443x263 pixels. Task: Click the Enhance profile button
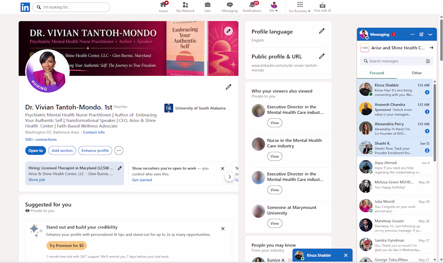(x=95, y=150)
